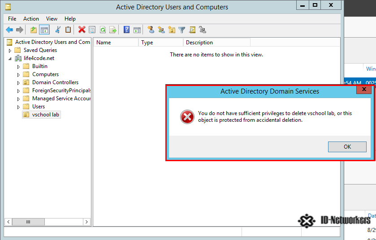Click the Back arrow in the toolbar
Image resolution: width=376 pixels, height=240 pixels.
(x=9, y=30)
